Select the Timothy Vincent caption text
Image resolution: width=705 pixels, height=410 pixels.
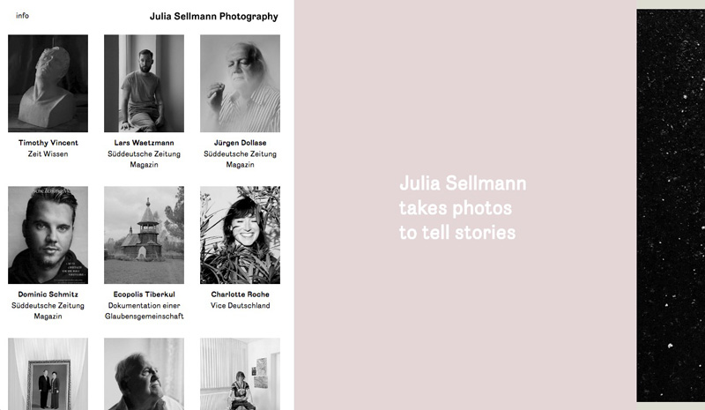coord(48,143)
